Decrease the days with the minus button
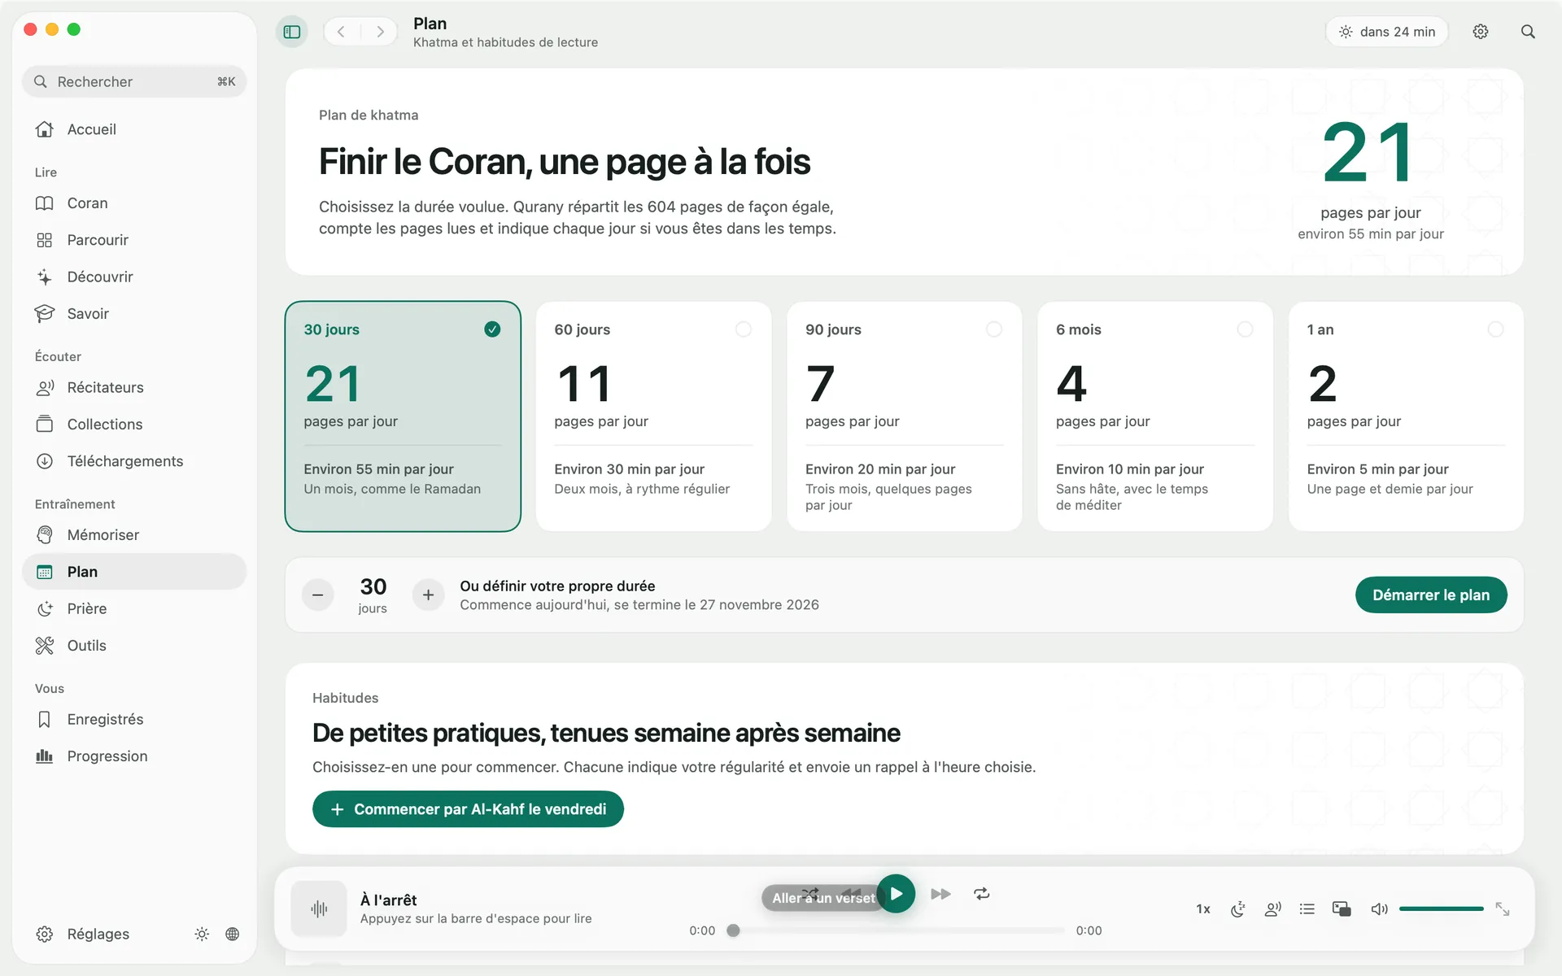This screenshot has height=976, width=1562. (318, 595)
